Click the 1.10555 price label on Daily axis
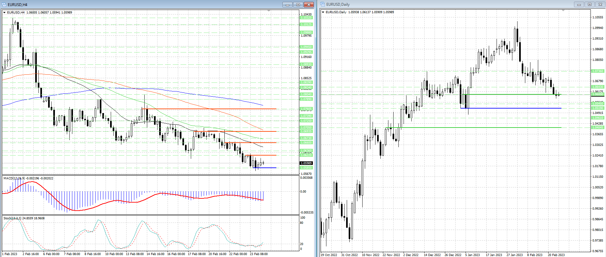This screenshot has height=257, width=606. point(598,17)
